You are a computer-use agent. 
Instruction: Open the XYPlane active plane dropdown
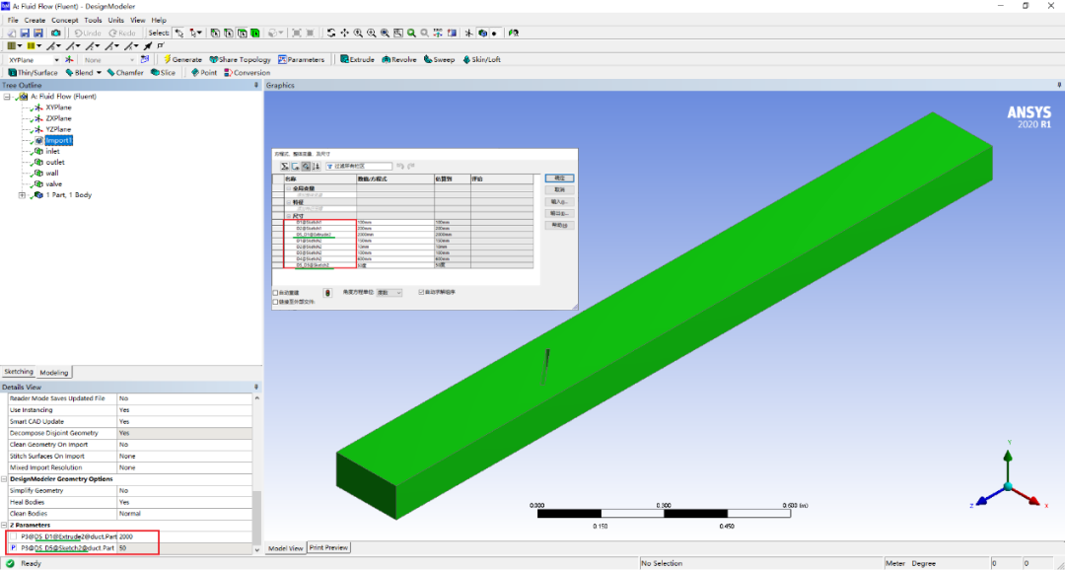[x=56, y=60]
